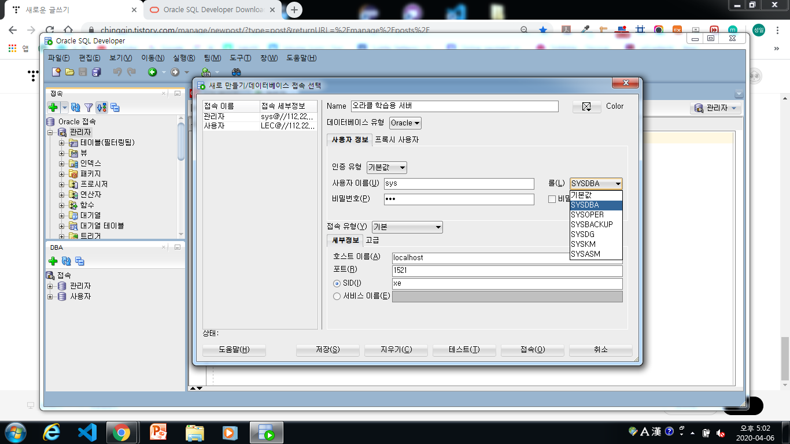Open PowerPoint from the taskbar
This screenshot has width=790, height=444.
pyautogui.click(x=158, y=432)
